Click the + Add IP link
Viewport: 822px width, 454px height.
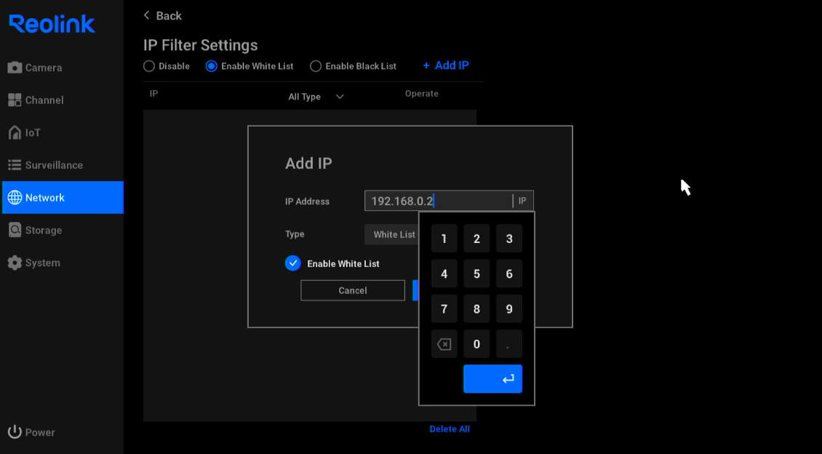tap(446, 65)
